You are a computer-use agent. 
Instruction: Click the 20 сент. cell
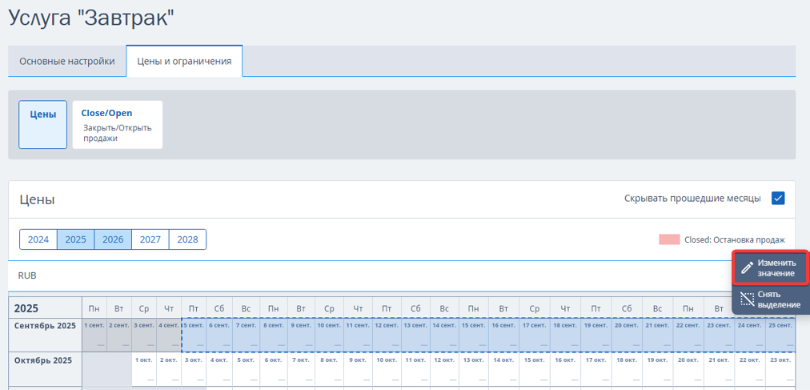[627, 336]
